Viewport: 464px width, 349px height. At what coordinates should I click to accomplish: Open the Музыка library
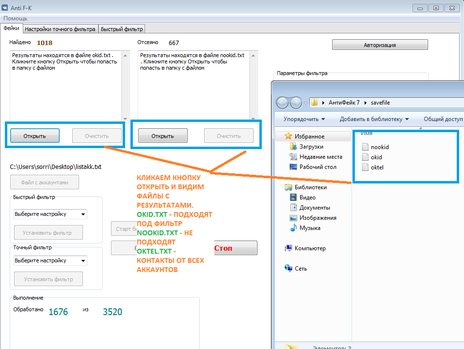(310, 228)
